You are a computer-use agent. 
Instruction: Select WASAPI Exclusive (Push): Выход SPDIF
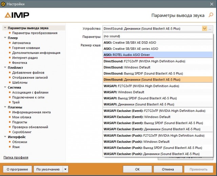pyautogui.click(x=158, y=148)
